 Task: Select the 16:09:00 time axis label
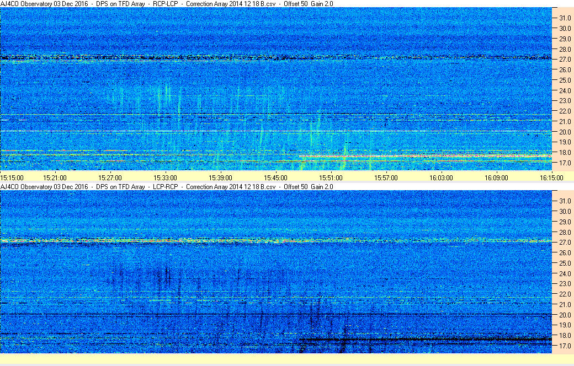tap(496, 177)
